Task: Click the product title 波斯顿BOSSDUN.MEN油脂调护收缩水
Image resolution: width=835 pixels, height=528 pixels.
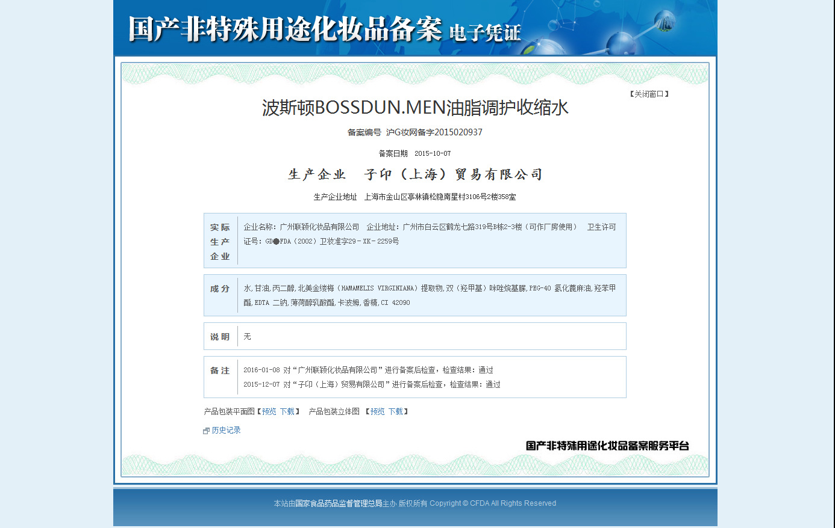Action: [415, 108]
